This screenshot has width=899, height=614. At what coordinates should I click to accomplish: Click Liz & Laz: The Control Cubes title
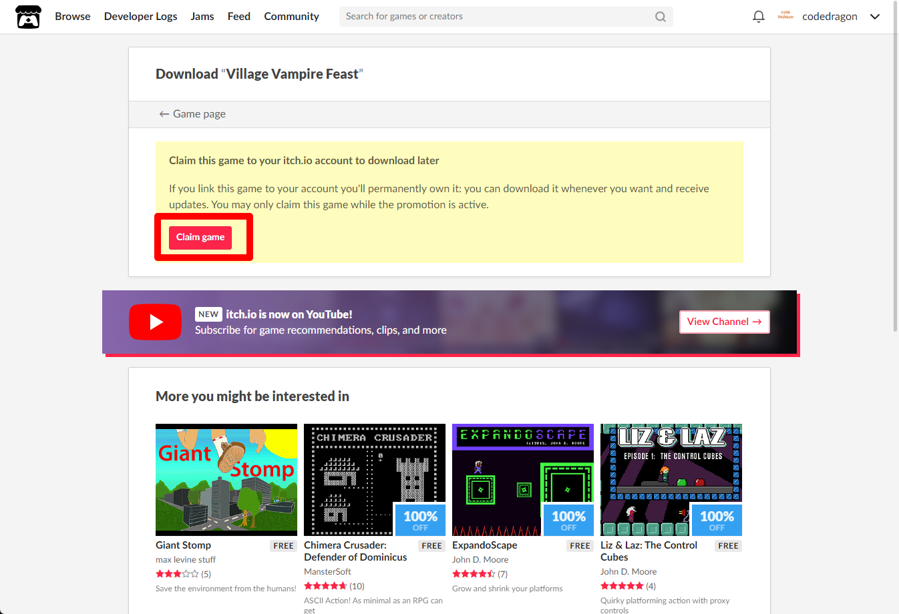tap(649, 551)
